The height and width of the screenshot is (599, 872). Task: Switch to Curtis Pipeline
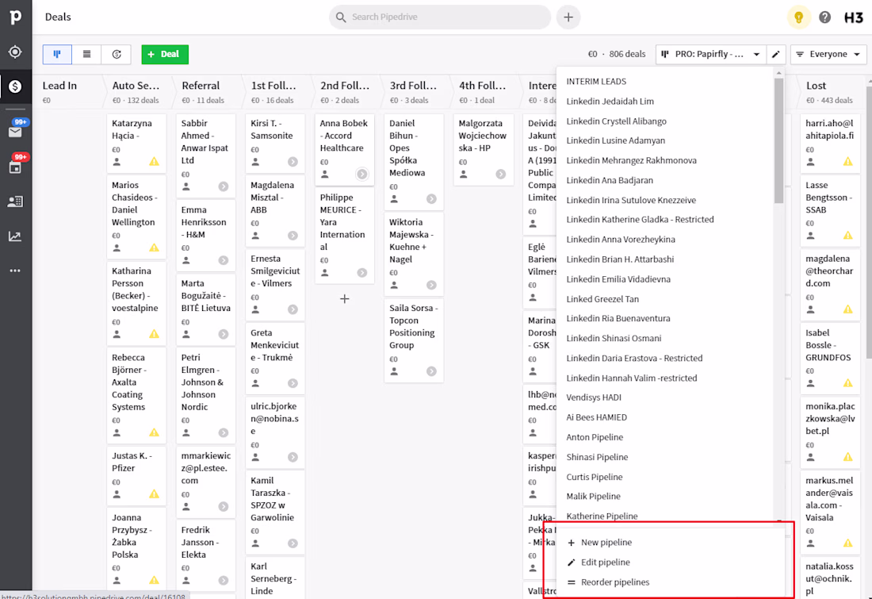click(595, 477)
